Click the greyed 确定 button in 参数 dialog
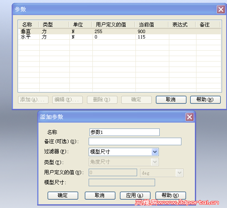227x208 pixels. pos(136,100)
